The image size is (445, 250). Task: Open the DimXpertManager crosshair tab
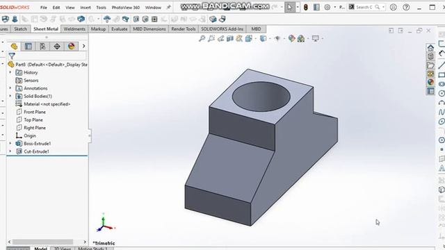pyautogui.click(x=57, y=47)
